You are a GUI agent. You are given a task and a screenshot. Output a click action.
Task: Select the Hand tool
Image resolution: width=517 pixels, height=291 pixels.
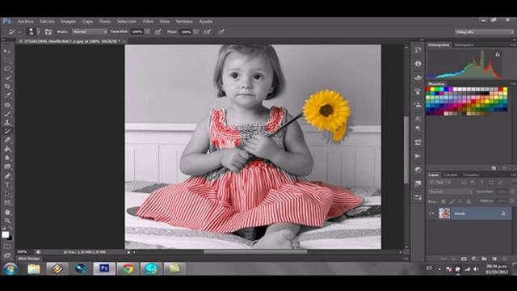point(7,212)
